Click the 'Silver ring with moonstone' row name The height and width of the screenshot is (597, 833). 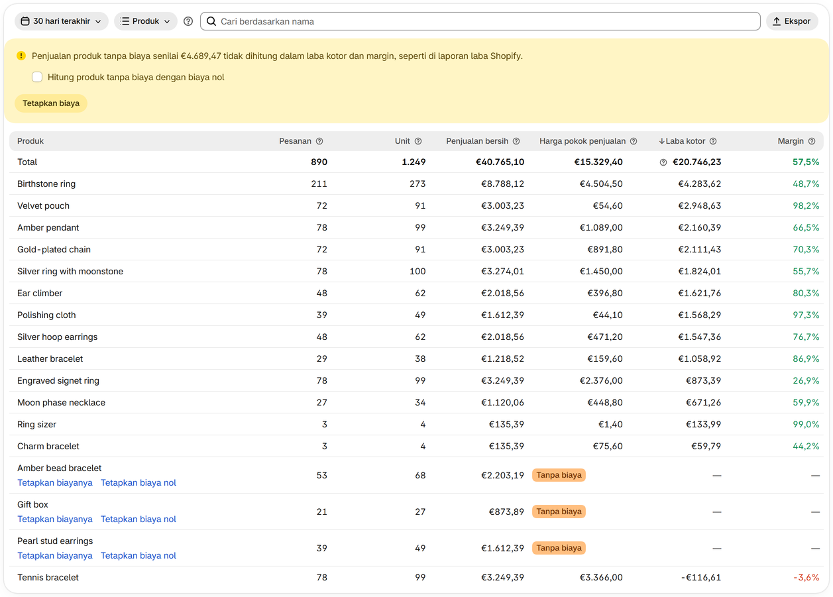(70, 272)
